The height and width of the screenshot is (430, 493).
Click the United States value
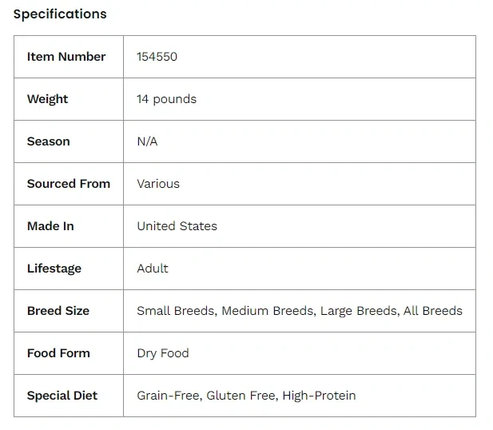pos(177,226)
